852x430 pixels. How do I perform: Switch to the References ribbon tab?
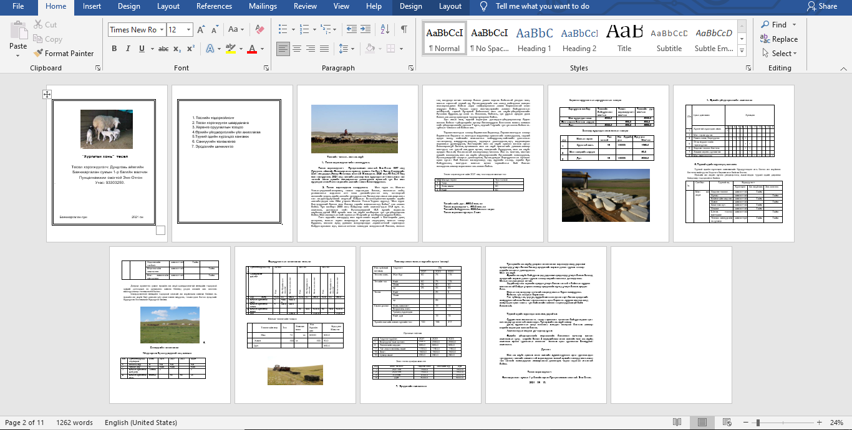[214, 7]
